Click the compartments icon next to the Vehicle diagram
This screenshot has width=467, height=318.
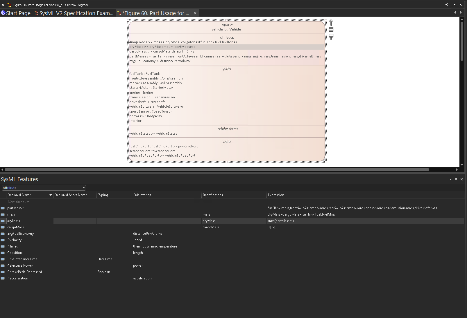(331, 30)
